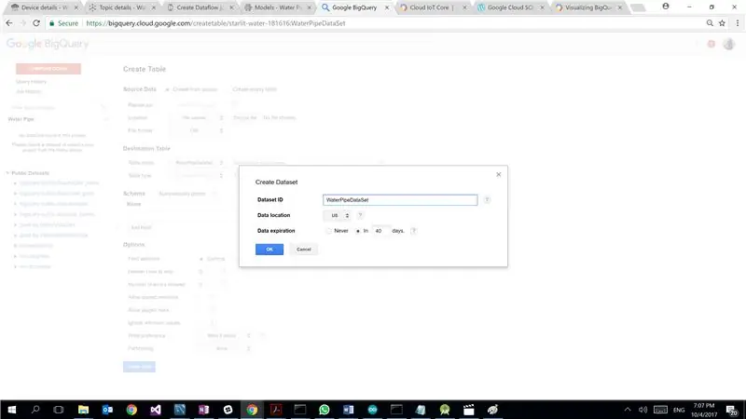Open Visual Studio from taskbar
This screenshot has width=746, height=419.
click(156, 410)
